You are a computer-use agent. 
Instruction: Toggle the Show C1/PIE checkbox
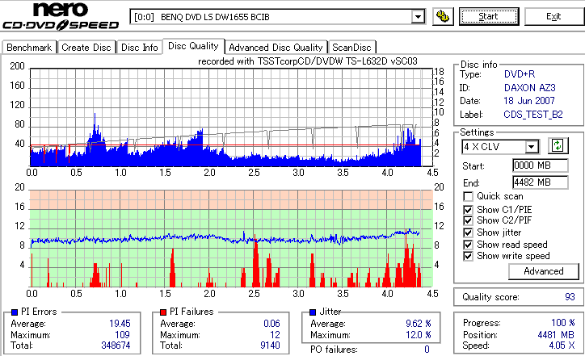(x=468, y=210)
